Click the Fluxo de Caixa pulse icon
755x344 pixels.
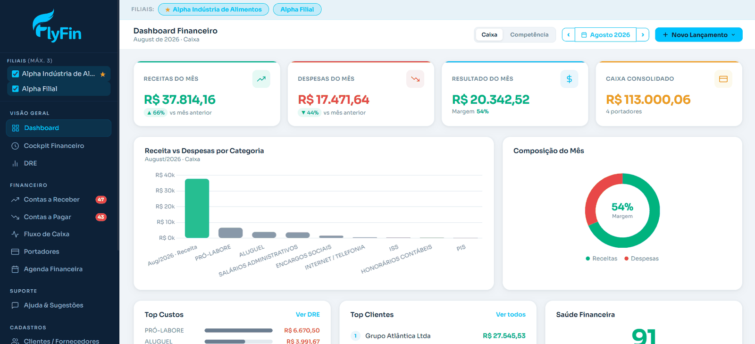[15, 234]
